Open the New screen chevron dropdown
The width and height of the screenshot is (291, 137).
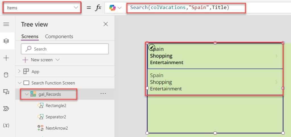tap(57, 60)
